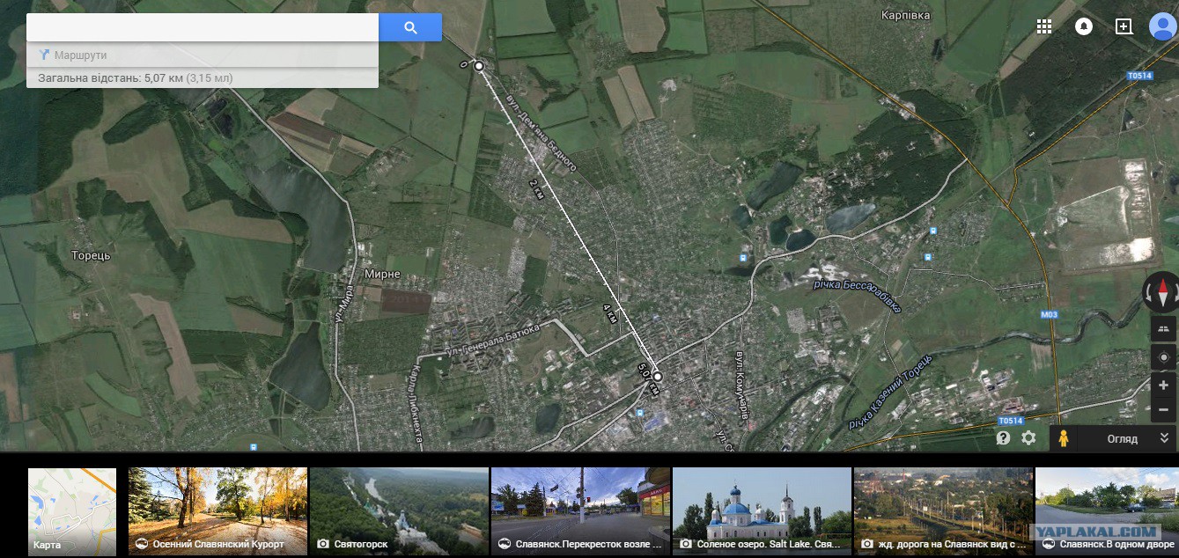Click the measurement start point marker 0
The height and width of the screenshot is (558, 1179).
pos(479,67)
